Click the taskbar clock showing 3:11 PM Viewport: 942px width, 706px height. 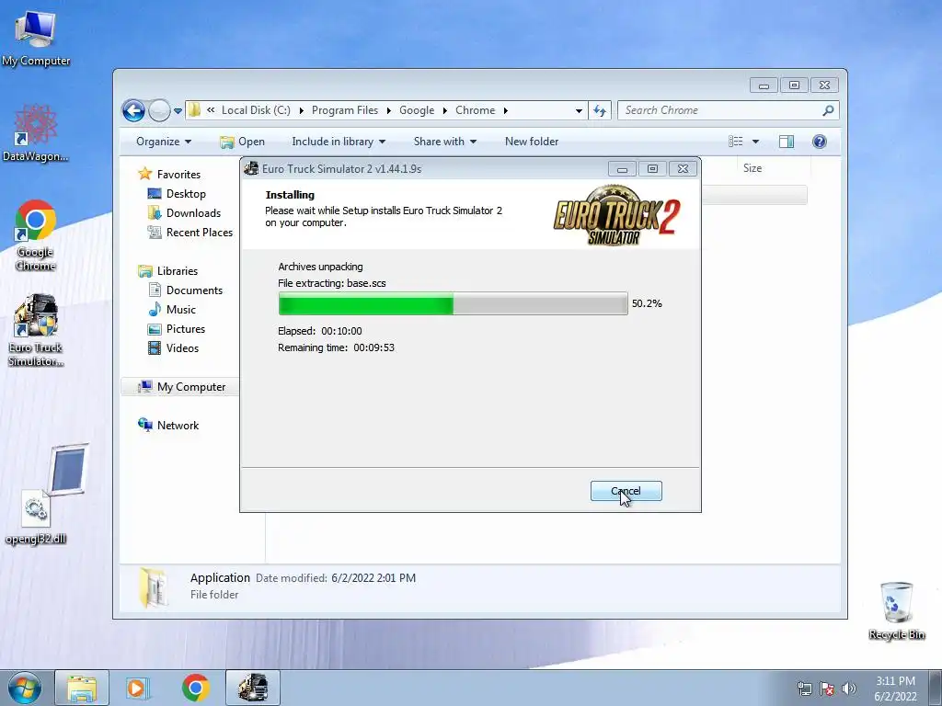(895, 689)
